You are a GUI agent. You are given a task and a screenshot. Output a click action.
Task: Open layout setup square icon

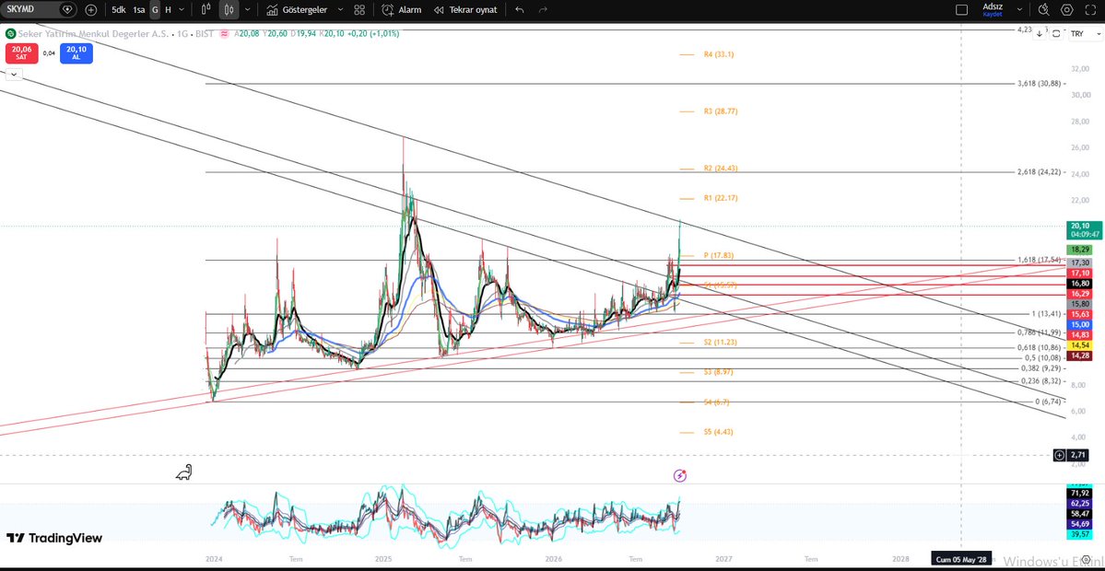pos(961,10)
